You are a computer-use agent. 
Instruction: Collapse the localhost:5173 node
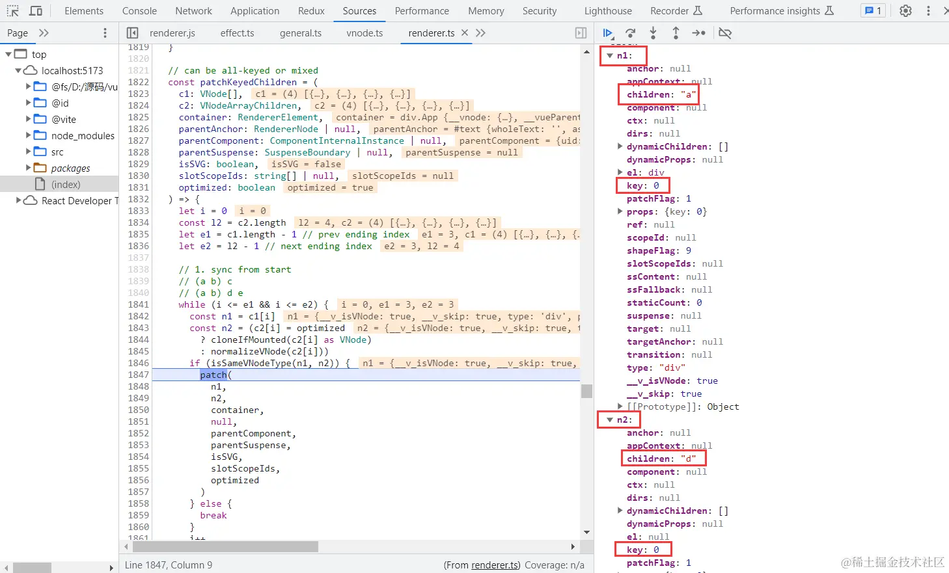[x=18, y=71]
